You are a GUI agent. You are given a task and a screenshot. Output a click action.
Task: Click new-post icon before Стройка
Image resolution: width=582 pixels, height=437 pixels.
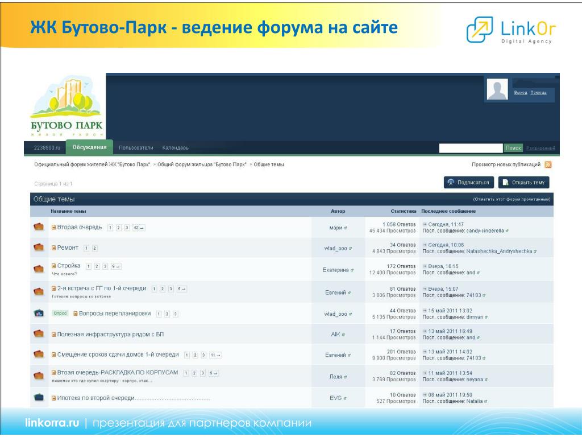(53, 266)
